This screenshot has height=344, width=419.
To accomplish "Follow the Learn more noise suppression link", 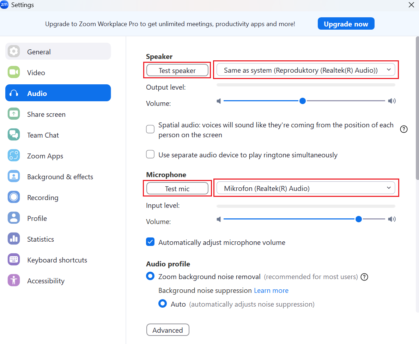I will coord(271,290).
